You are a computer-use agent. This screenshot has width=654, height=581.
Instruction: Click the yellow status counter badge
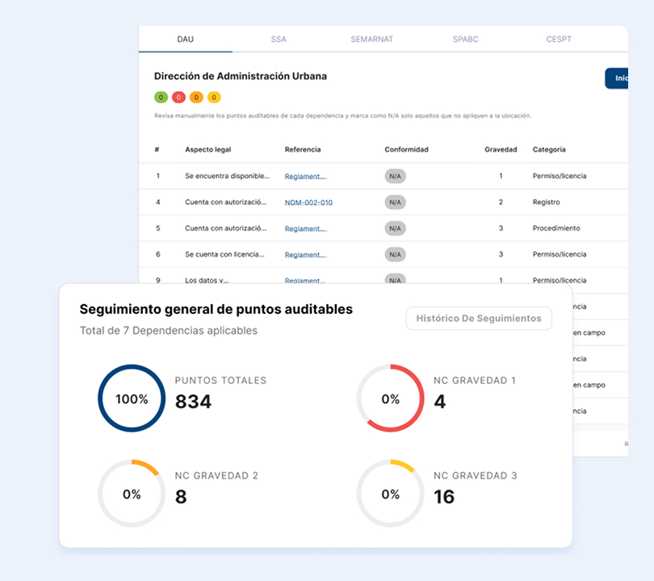coord(214,97)
